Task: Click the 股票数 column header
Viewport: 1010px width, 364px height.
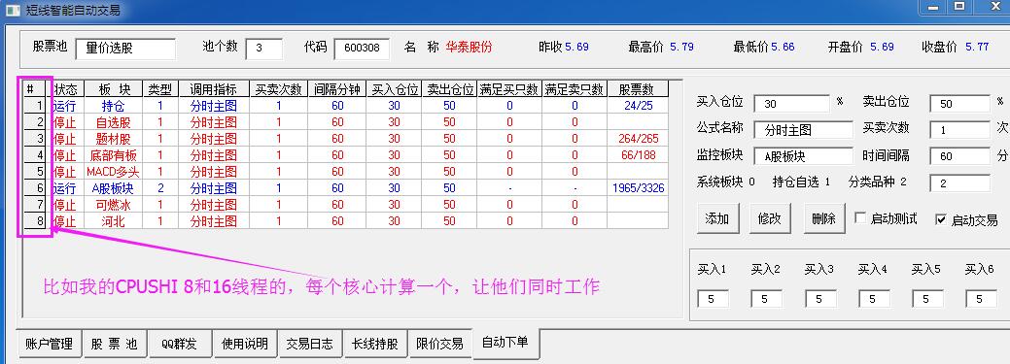Action: pos(638,89)
